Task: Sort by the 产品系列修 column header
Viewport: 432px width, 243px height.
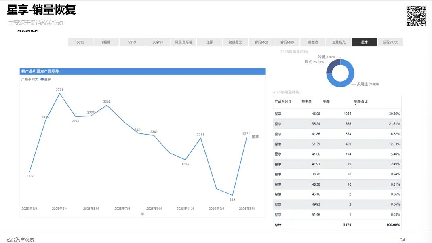Action: tap(283, 101)
